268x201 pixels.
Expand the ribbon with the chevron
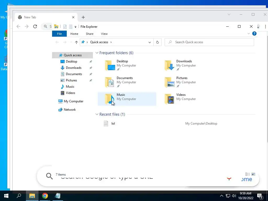click(x=249, y=33)
